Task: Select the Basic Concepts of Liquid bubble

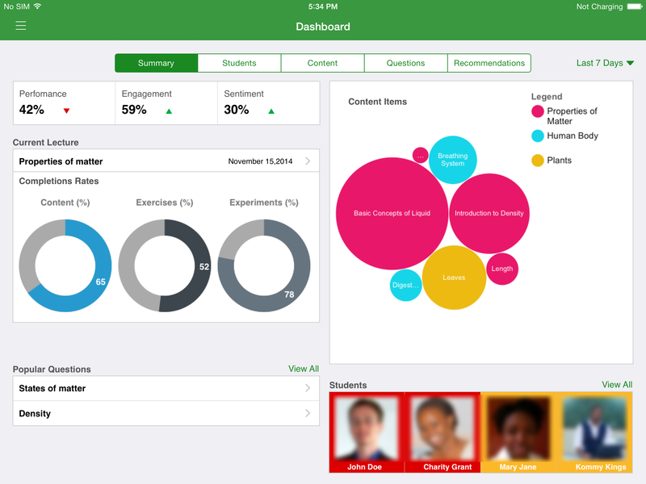Action: (392, 214)
